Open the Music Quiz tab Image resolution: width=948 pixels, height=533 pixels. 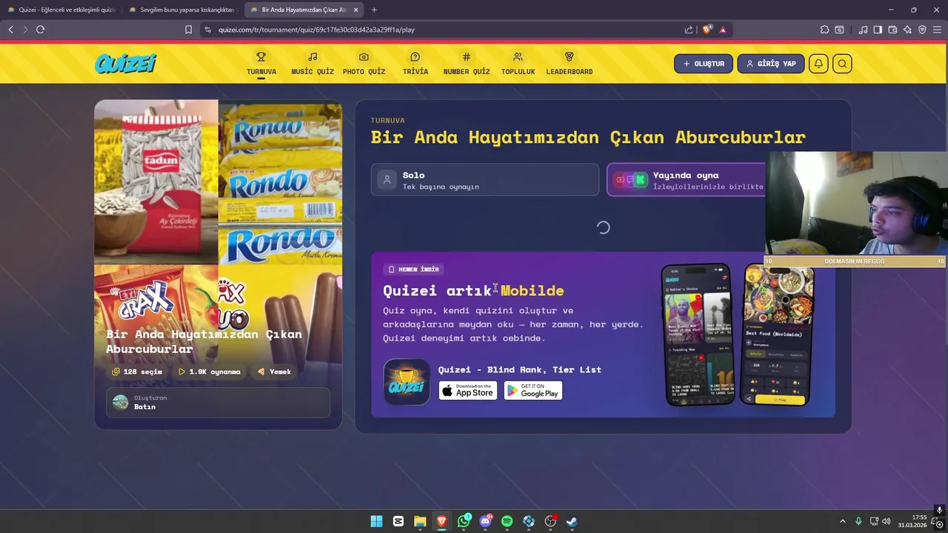(x=313, y=64)
